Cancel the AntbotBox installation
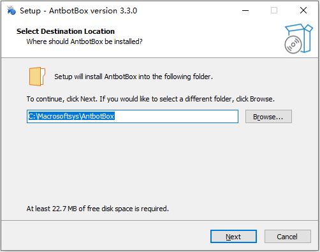 (x=287, y=237)
